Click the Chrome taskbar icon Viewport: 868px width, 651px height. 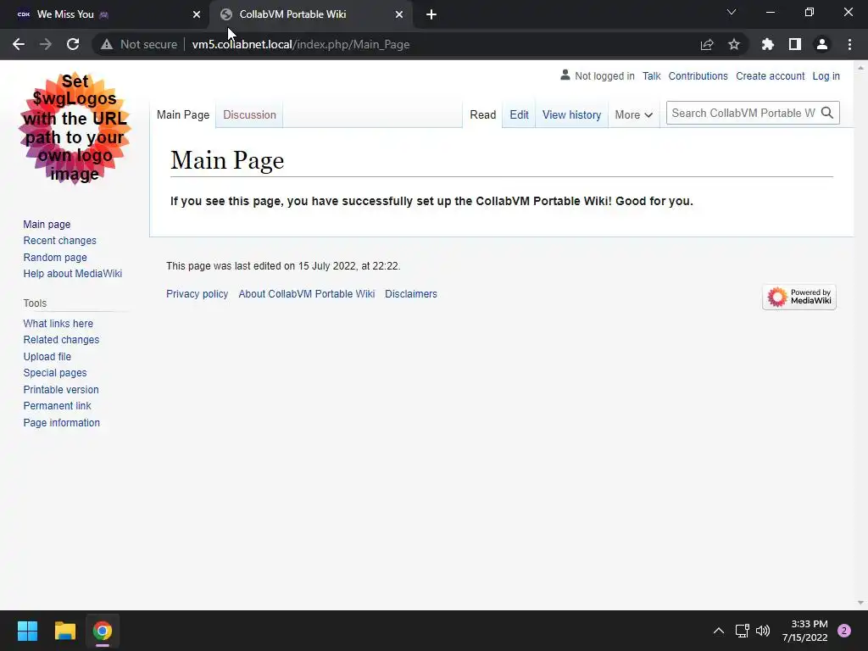point(103,631)
